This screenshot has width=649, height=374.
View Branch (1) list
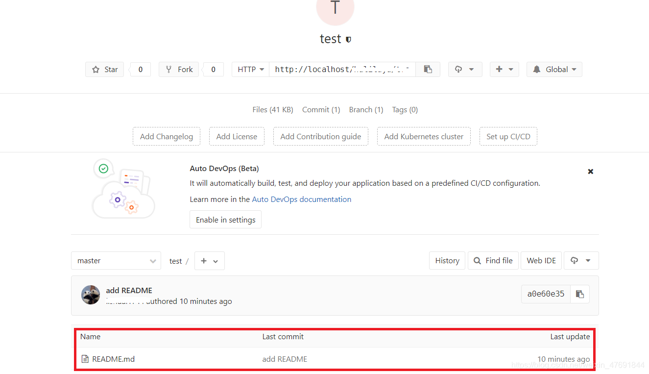(366, 110)
